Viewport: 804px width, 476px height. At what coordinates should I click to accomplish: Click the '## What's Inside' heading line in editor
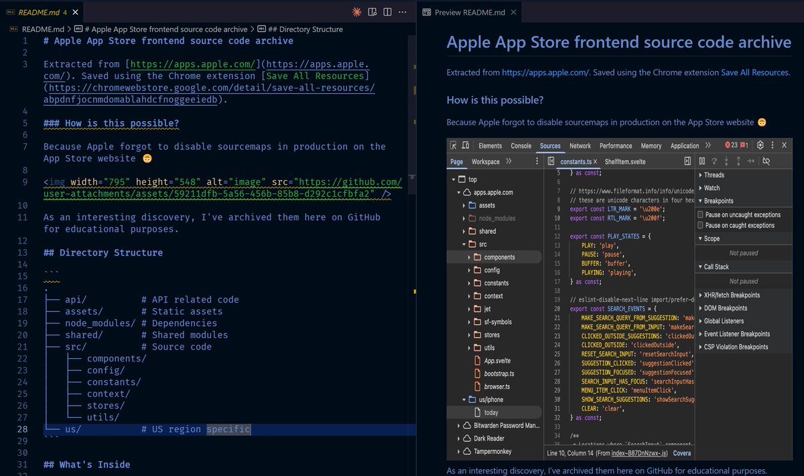pos(87,465)
